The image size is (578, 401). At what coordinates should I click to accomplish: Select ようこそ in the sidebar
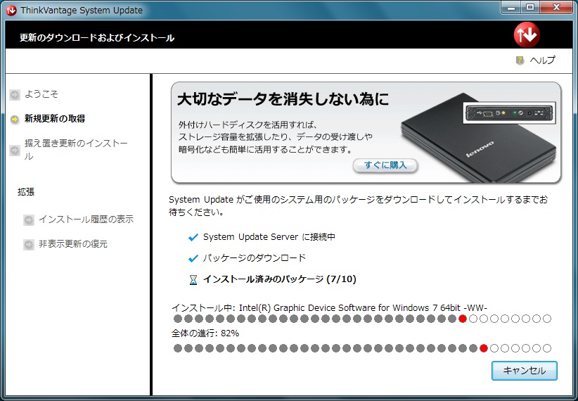41,94
